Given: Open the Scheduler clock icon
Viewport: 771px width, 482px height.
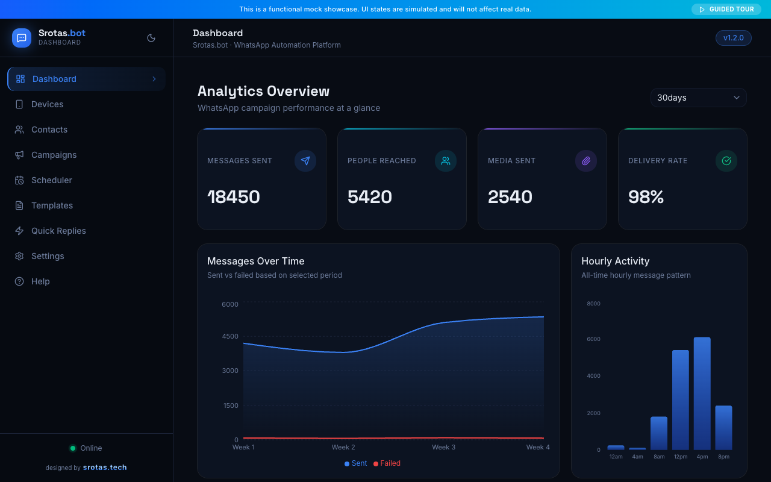Looking at the screenshot, I should pos(20,180).
